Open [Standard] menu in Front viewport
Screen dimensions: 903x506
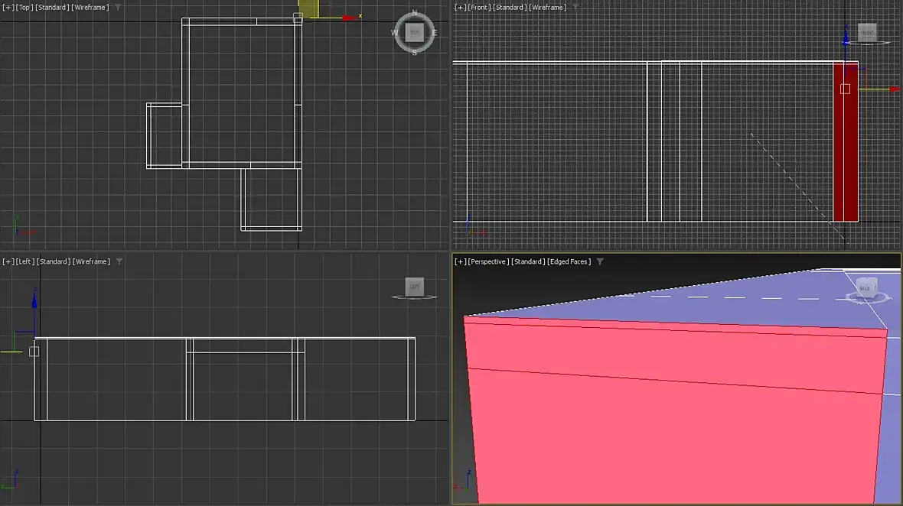509,8
